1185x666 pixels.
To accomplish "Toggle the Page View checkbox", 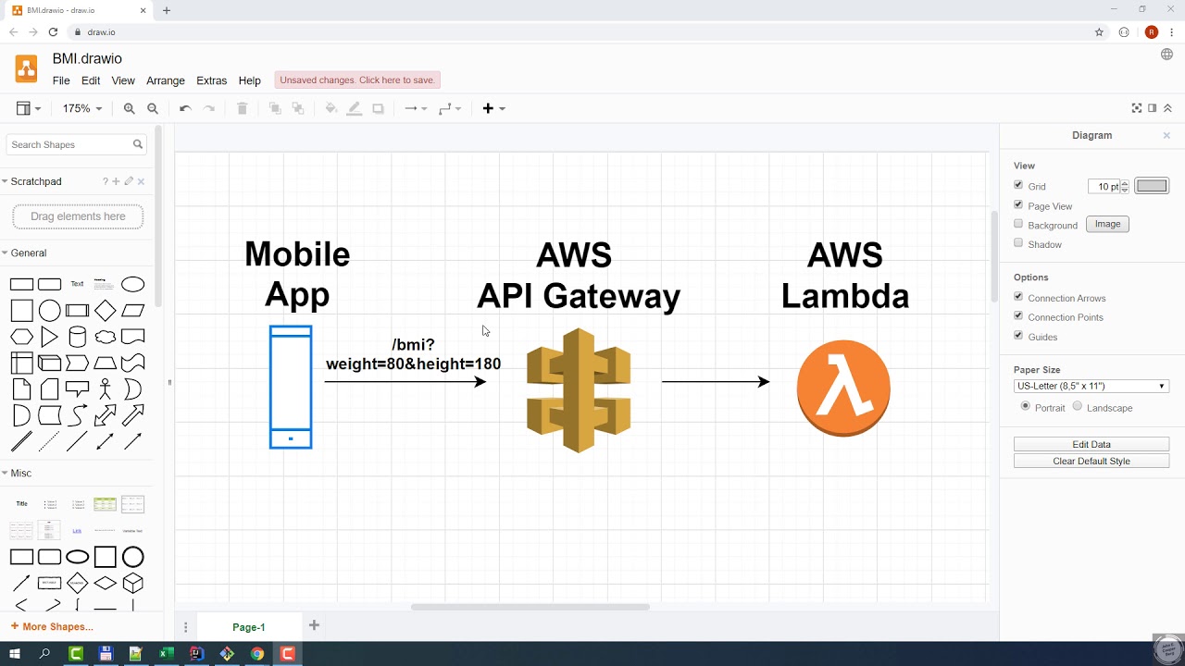I will [1018, 204].
